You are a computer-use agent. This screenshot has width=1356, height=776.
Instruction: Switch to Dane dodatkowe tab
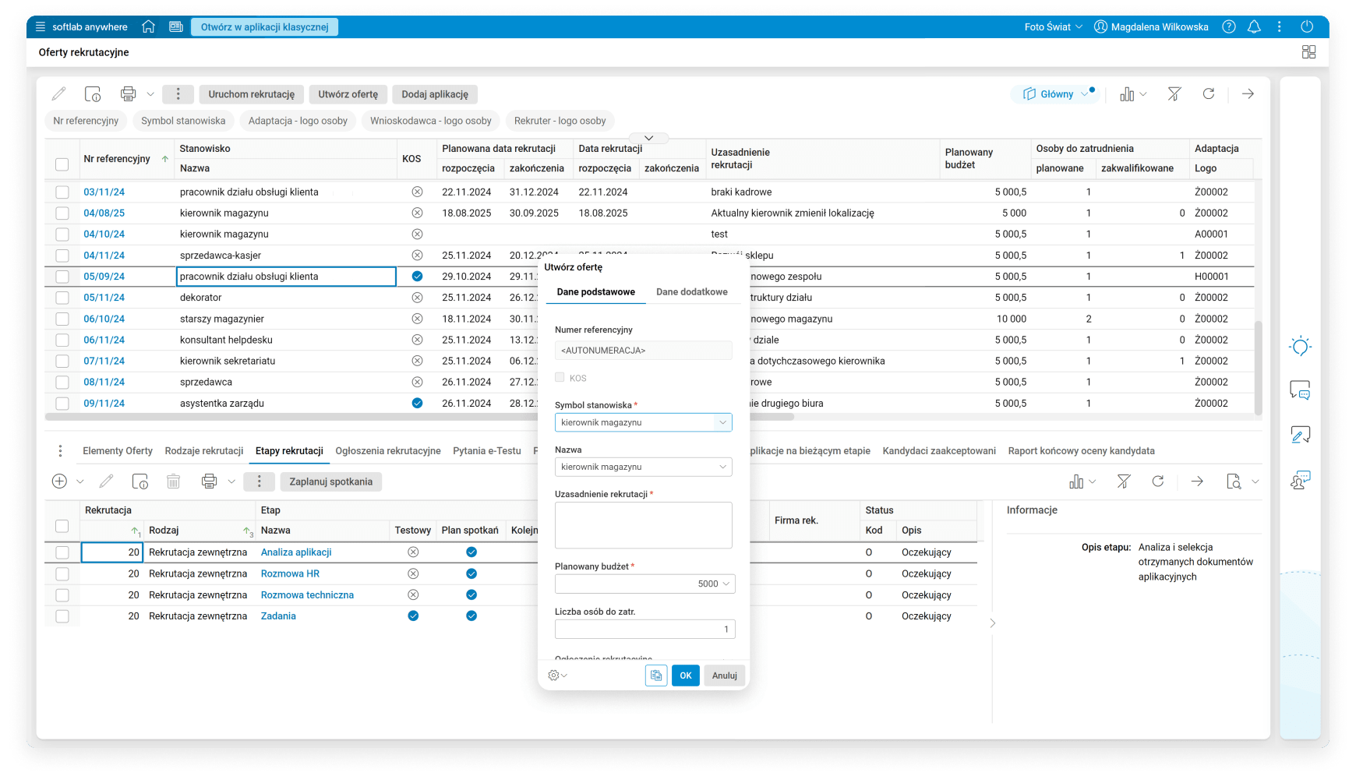(x=691, y=292)
